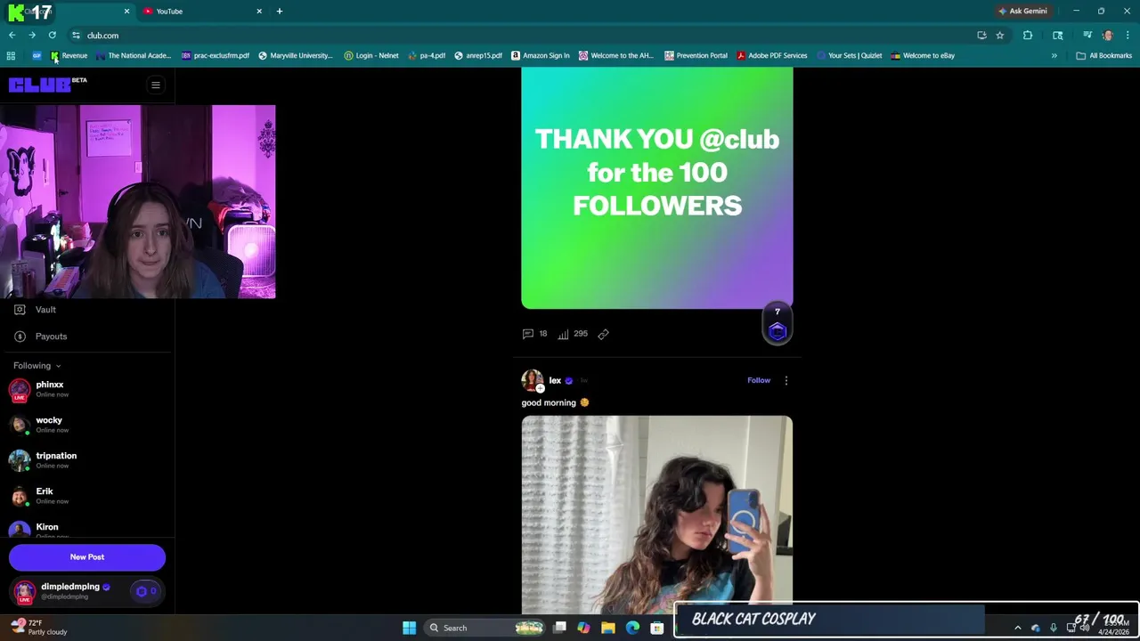Click the lex username link
The height and width of the screenshot is (641, 1140).
pyautogui.click(x=555, y=381)
